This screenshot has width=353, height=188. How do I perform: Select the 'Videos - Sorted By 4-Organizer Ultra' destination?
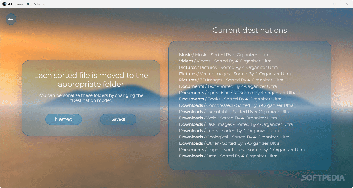(x=225, y=61)
